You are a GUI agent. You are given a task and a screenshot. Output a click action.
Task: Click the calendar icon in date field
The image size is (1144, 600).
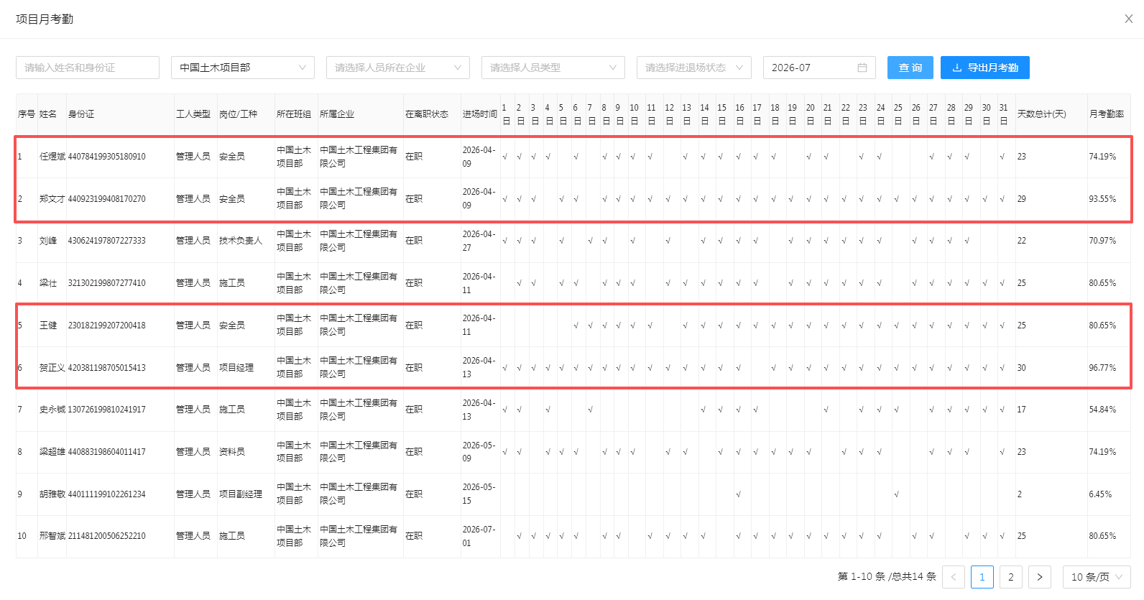click(862, 68)
